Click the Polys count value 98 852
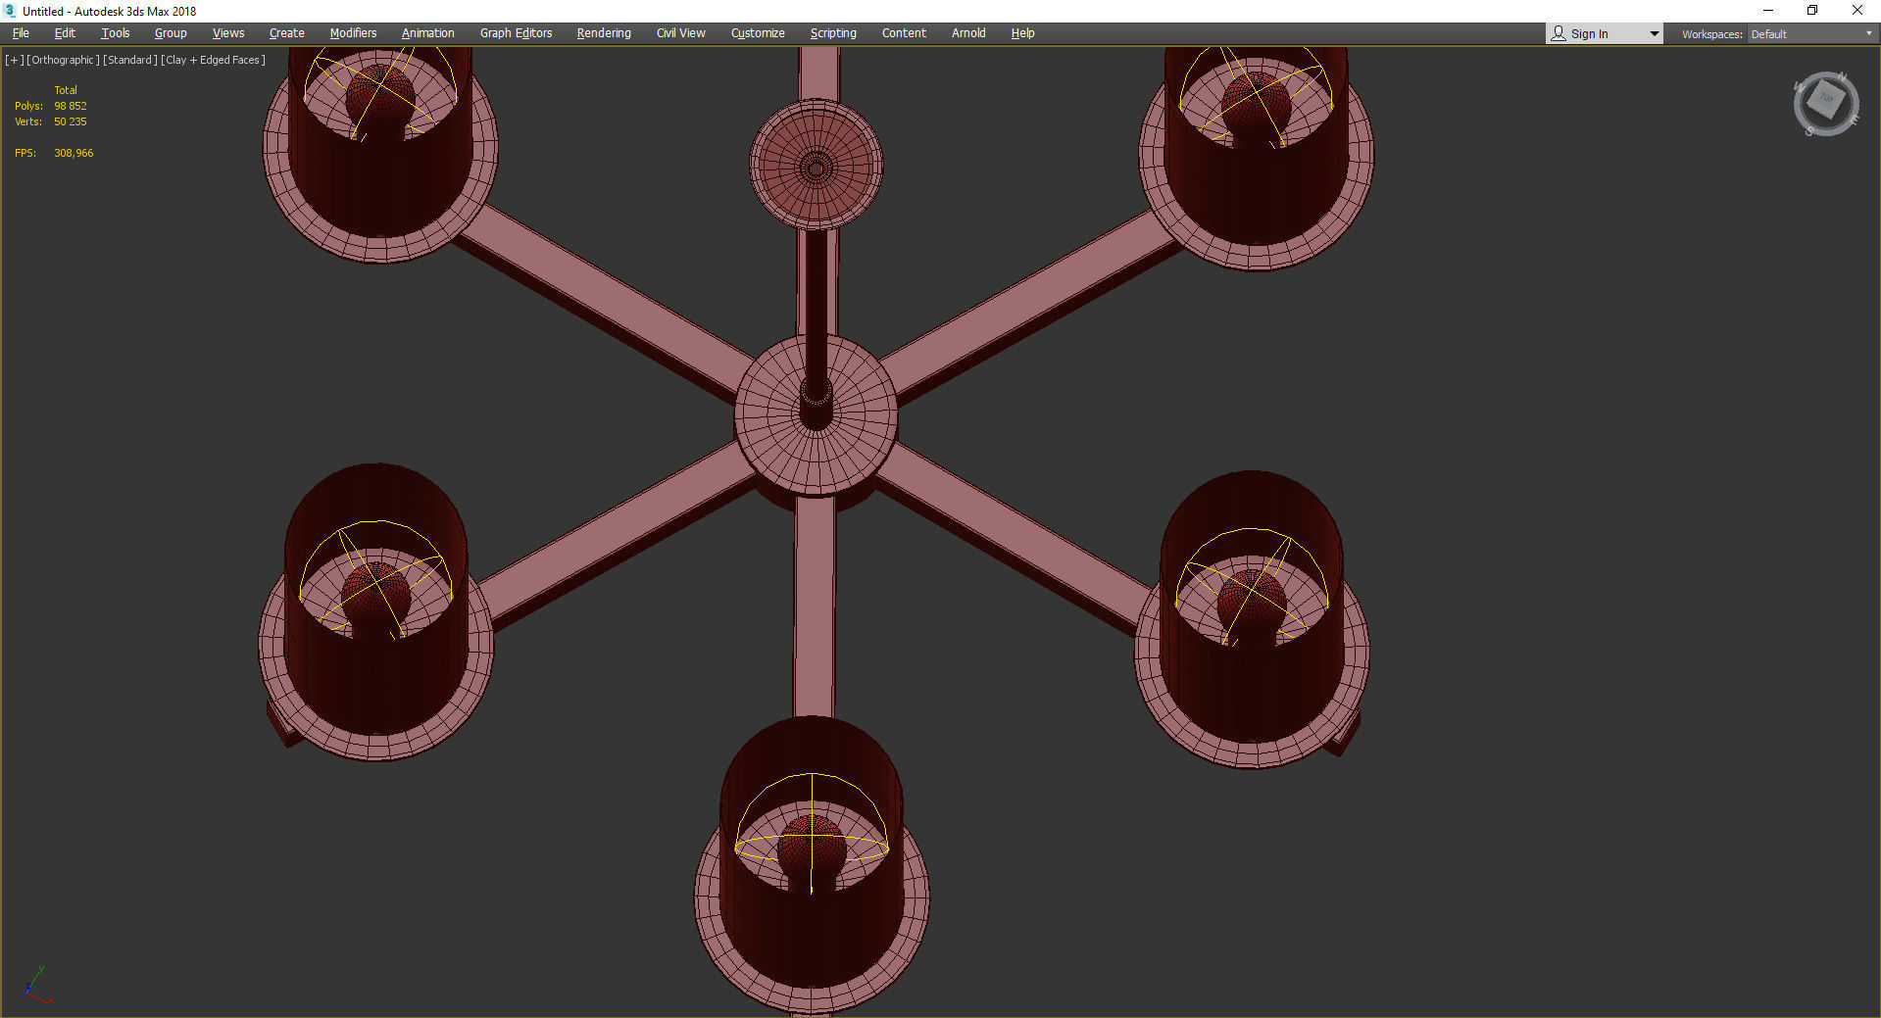The width and height of the screenshot is (1881, 1018). (x=71, y=106)
